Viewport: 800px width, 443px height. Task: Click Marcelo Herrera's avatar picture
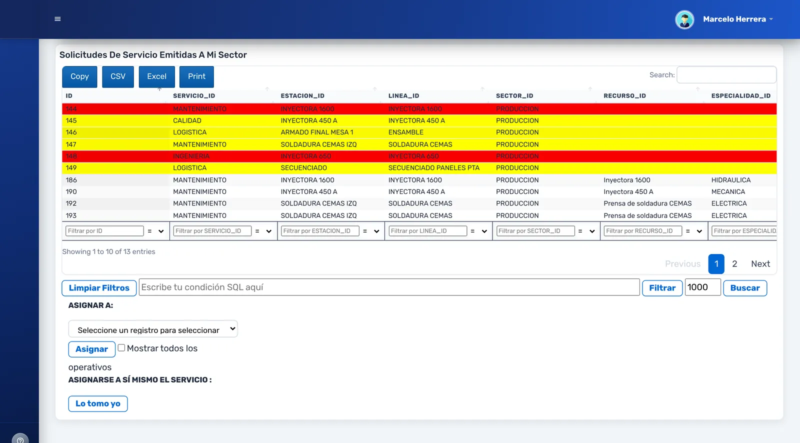click(x=684, y=19)
